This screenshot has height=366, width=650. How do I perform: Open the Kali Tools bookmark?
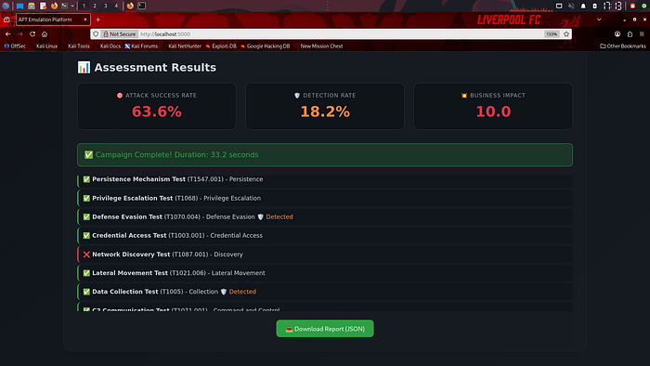pyautogui.click(x=75, y=46)
